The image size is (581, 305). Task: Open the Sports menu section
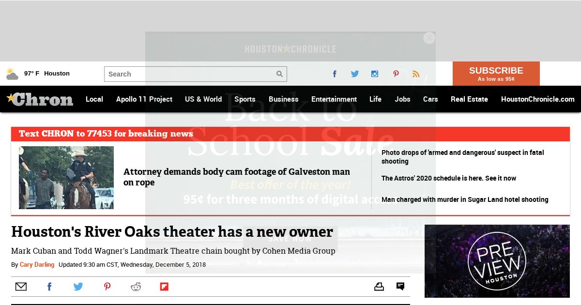245,99
